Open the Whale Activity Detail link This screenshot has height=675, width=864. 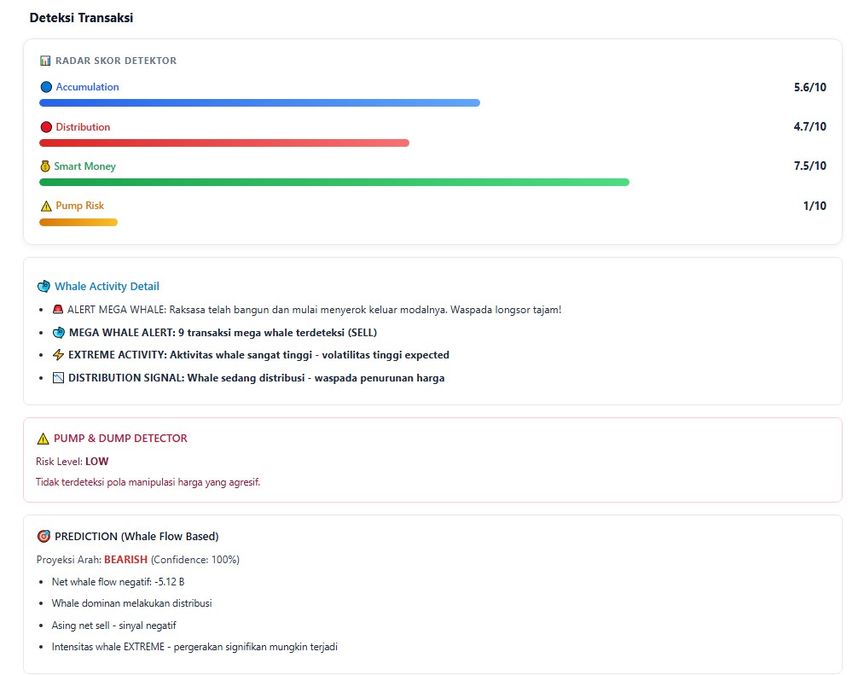(x=107, y=287)
